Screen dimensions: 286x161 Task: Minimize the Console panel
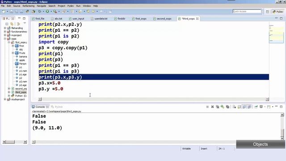276,106
